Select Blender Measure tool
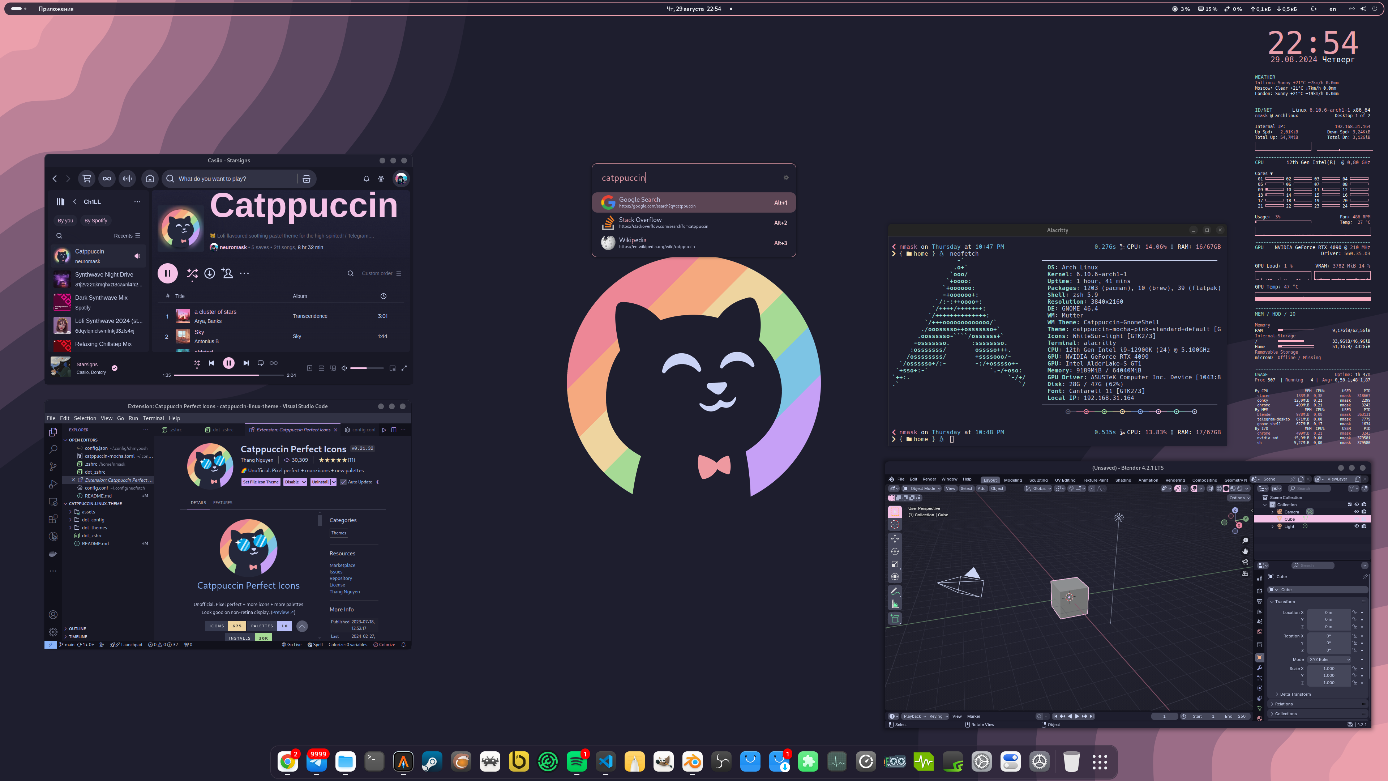The image size is (1388, 781). pos(895,604)
